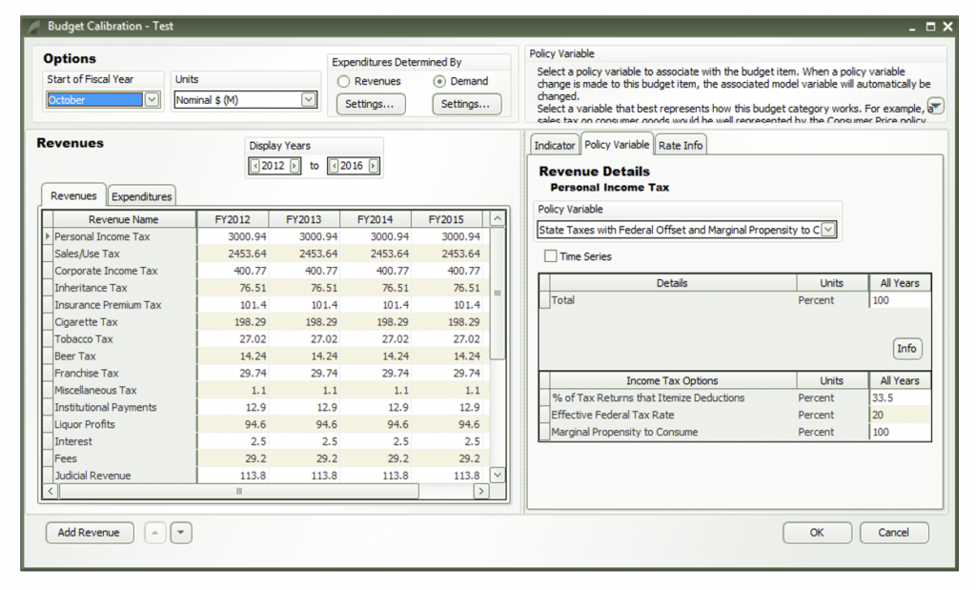Click the move revenue down arrow button
Image resolution: width=976 pixels, height=590 pixels.
tap(181, 533)
